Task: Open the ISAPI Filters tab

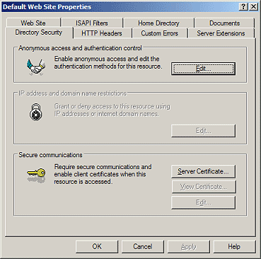Action: point(92,23)
